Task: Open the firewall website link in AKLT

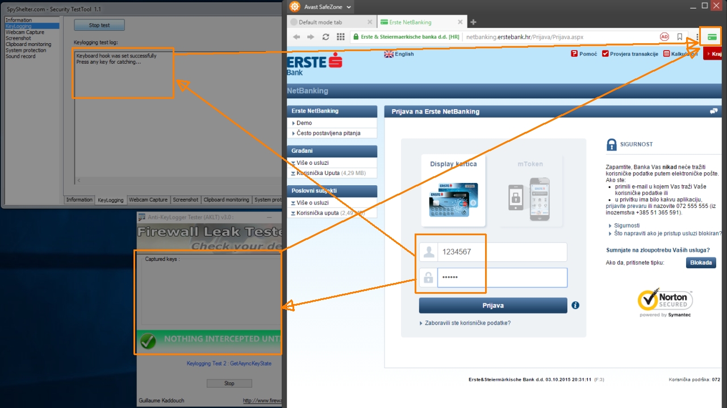Action: 262,401
